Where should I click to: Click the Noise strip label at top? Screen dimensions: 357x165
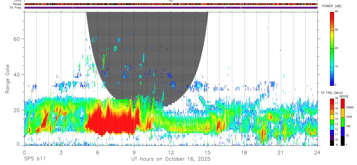(17, 4)
